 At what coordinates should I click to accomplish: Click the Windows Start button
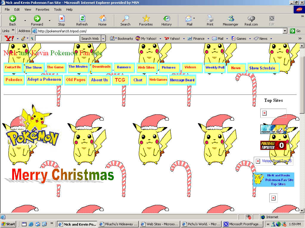(9, 224)
